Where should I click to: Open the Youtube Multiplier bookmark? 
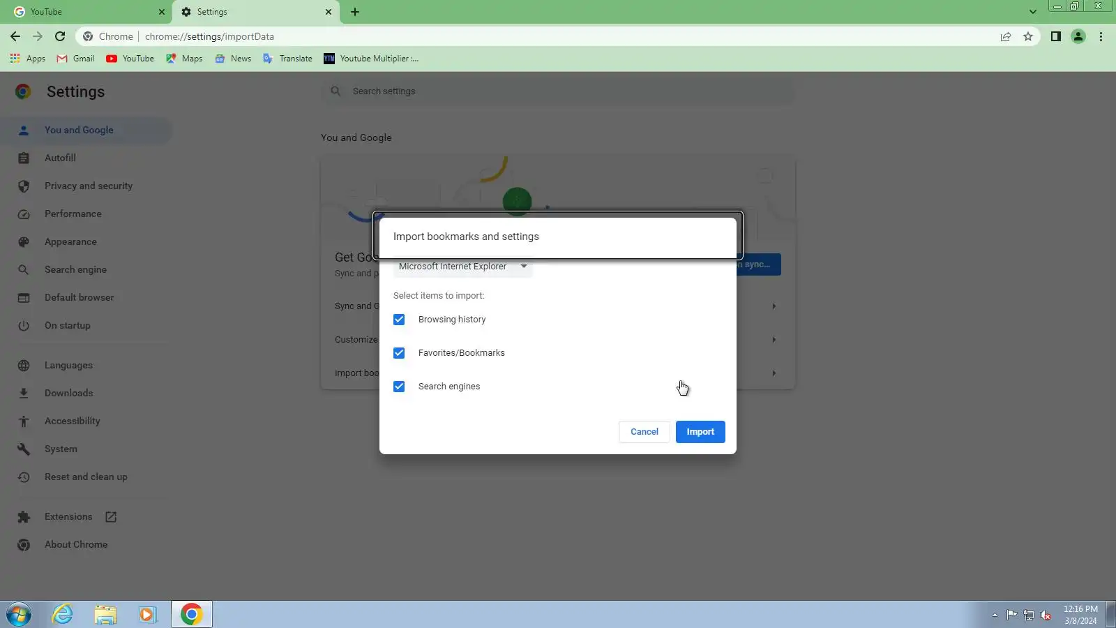click(371, 59)
